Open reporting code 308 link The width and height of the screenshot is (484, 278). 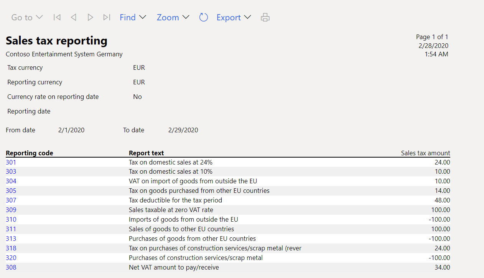11,268
